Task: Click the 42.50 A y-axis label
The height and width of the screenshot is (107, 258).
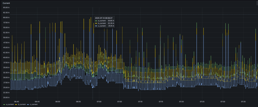Action: point(6,52)
